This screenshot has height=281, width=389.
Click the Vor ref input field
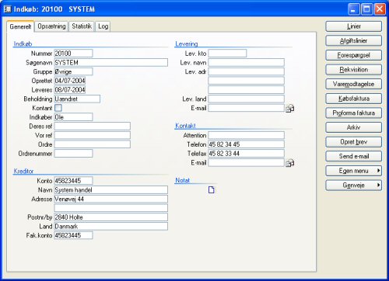click(93, 135)
